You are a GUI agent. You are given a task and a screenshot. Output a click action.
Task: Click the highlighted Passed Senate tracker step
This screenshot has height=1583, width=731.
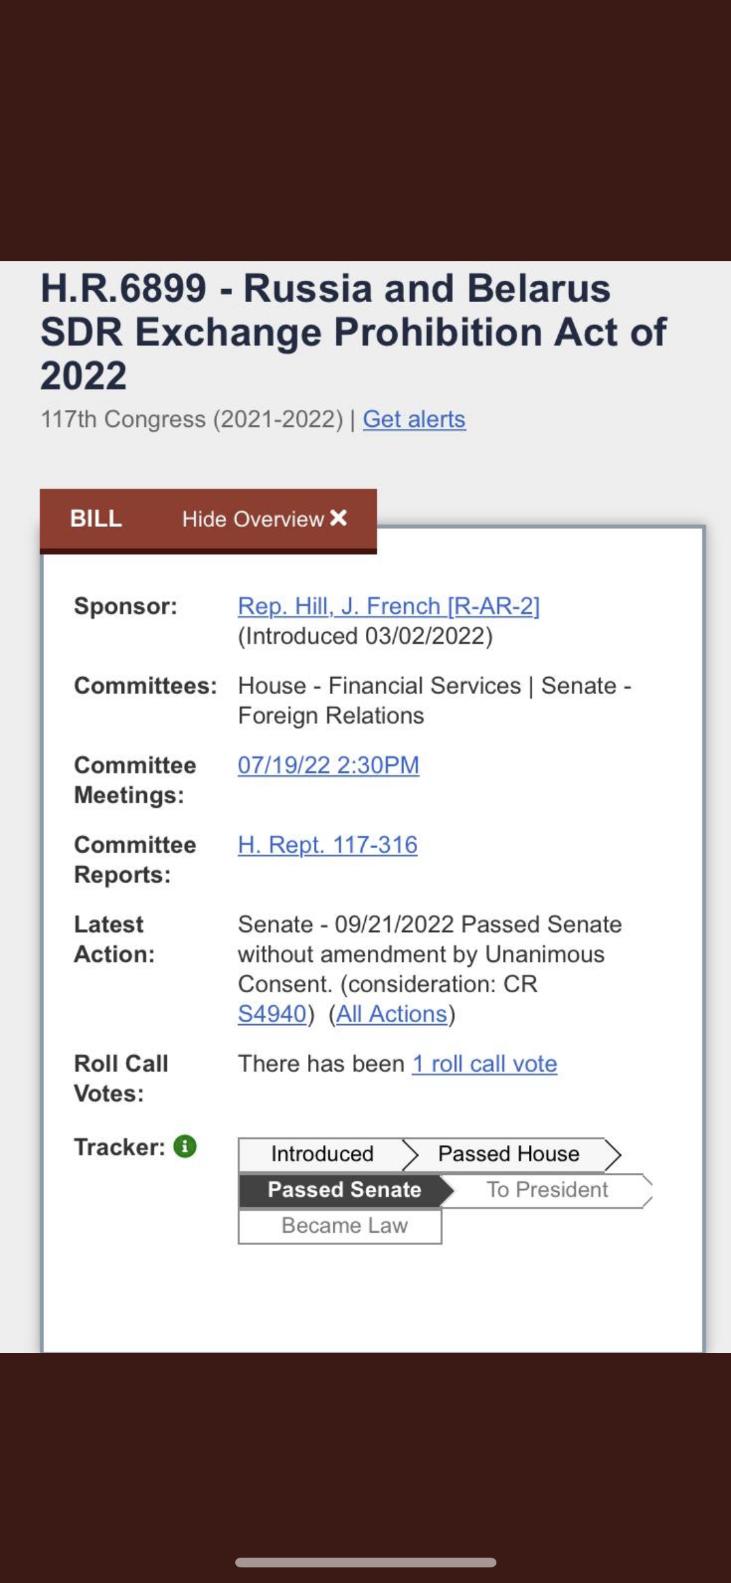344,1190
